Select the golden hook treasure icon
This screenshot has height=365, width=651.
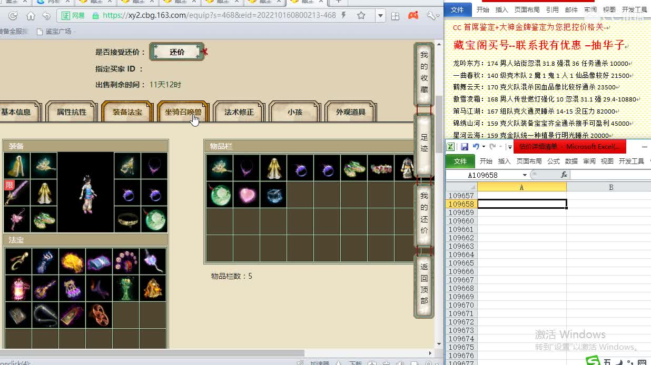tap(18, 261)
